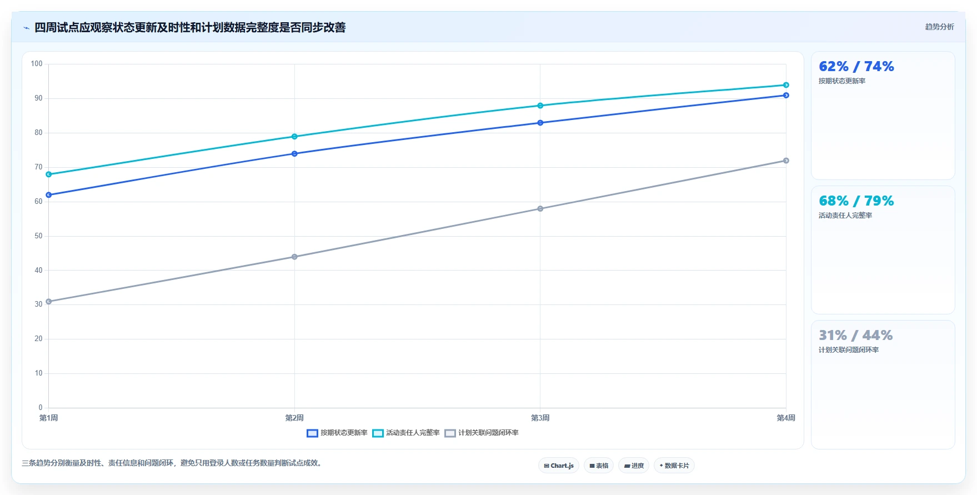
Task: Toggle the 计划关联问题闭环率 legend swatch
Action: tap(450, 433)
